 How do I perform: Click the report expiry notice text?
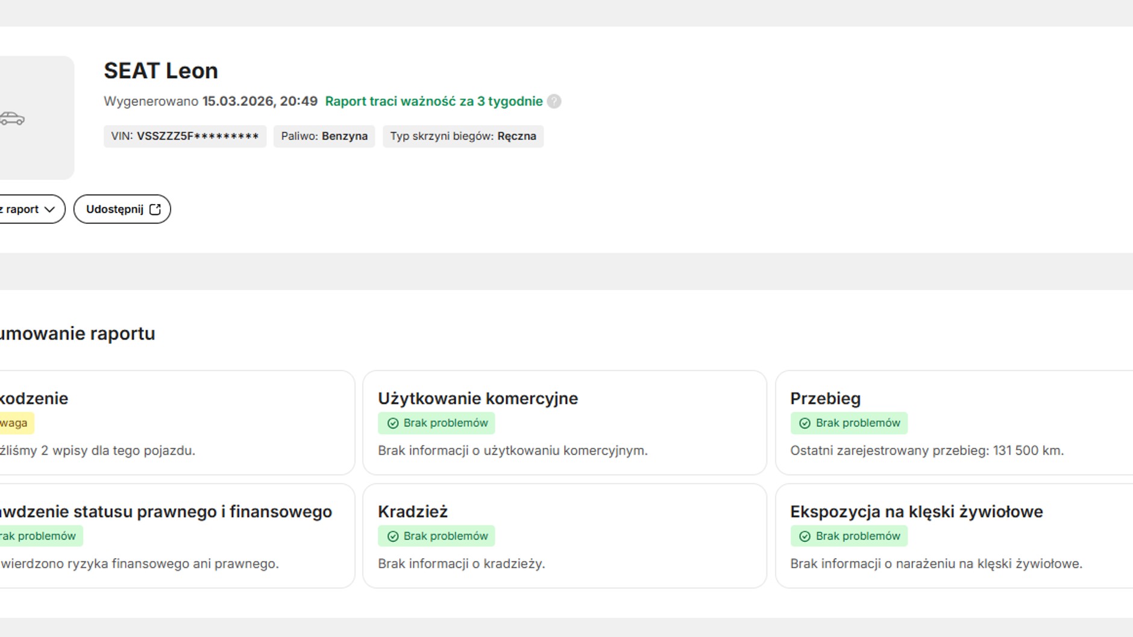tap(433, 101)
